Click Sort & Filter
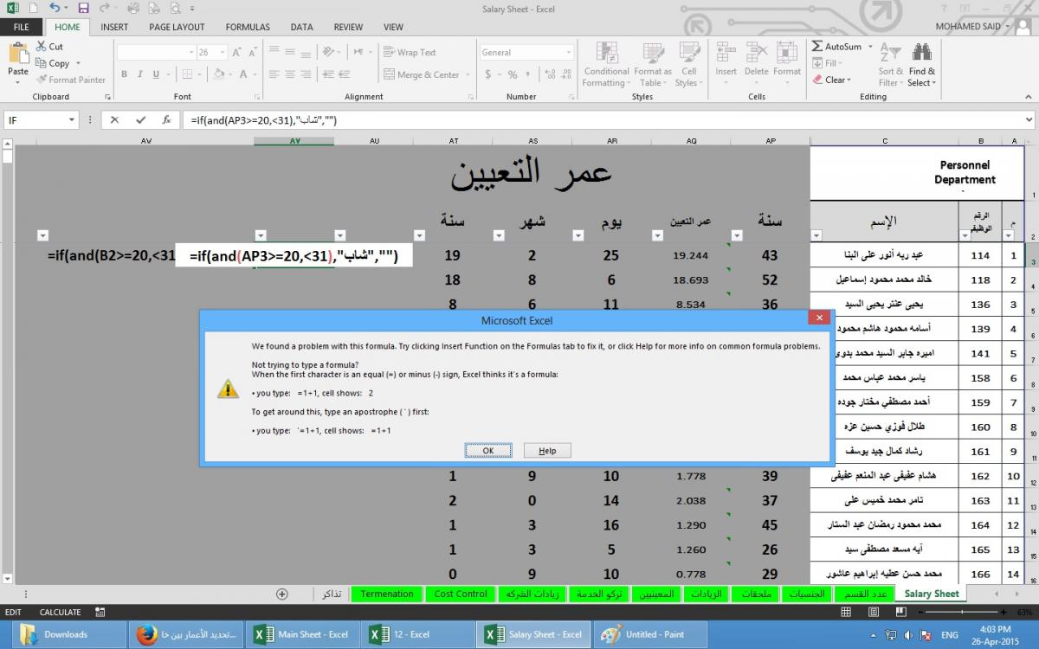The image size is (1039, 649). tap(890, 64)
